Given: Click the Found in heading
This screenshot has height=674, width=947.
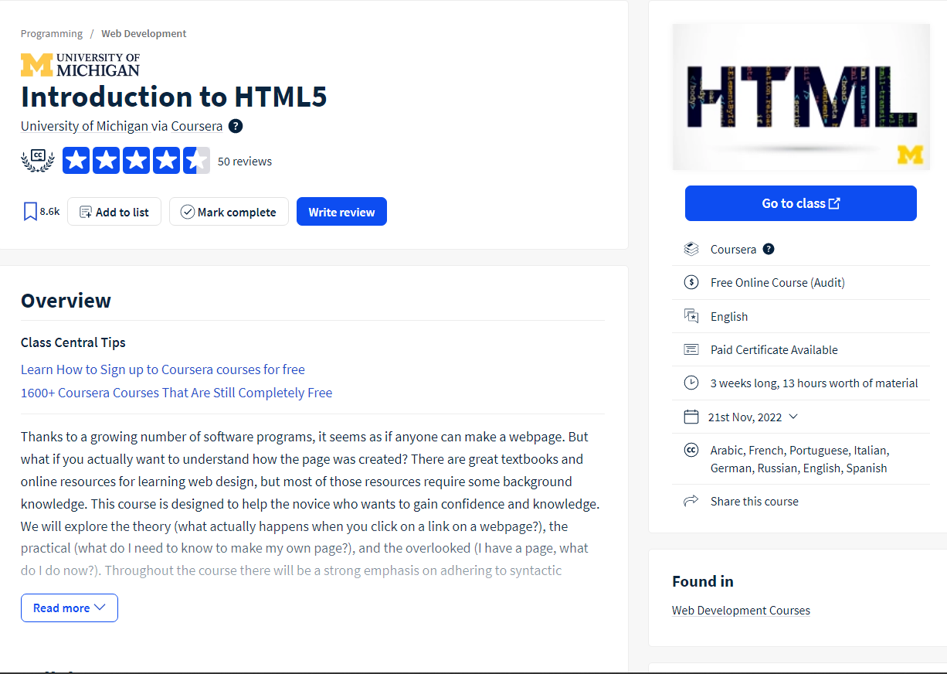Looking at the screenshot, I should click(703, 581).
